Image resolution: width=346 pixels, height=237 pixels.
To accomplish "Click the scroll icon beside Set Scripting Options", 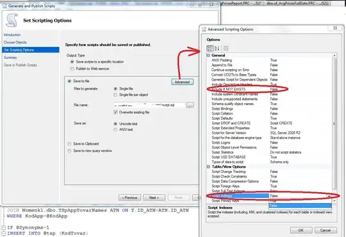I will tap(12, 20).
